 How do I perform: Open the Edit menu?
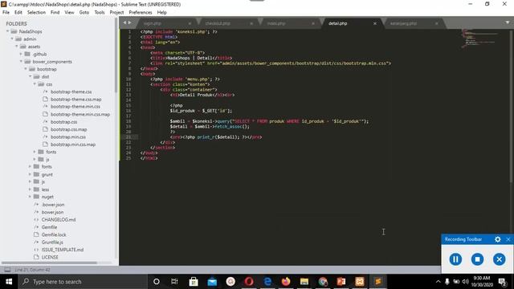point(18,13)
